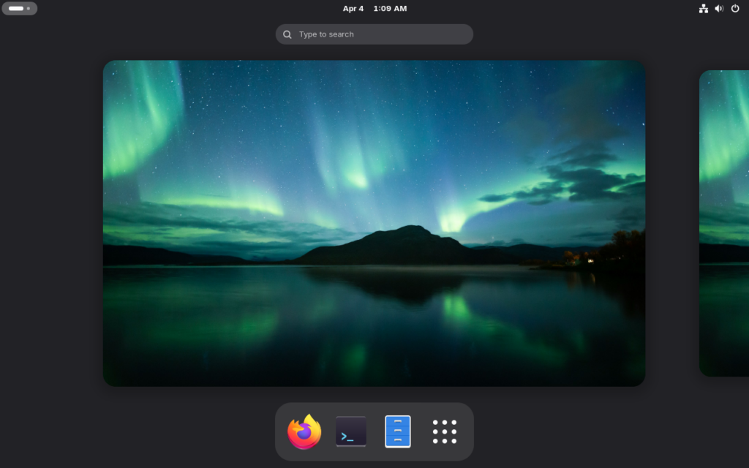Click the workspace indicator pill in the top-left
This screenshot has width=749, height=468.
point(20,9)
